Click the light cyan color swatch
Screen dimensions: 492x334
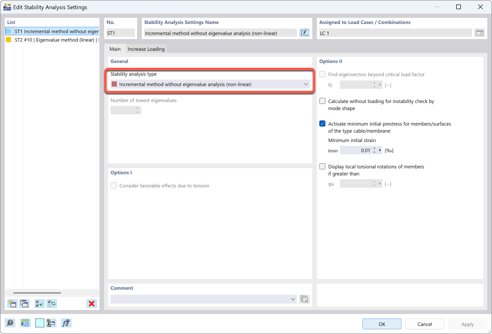(40, 323)
